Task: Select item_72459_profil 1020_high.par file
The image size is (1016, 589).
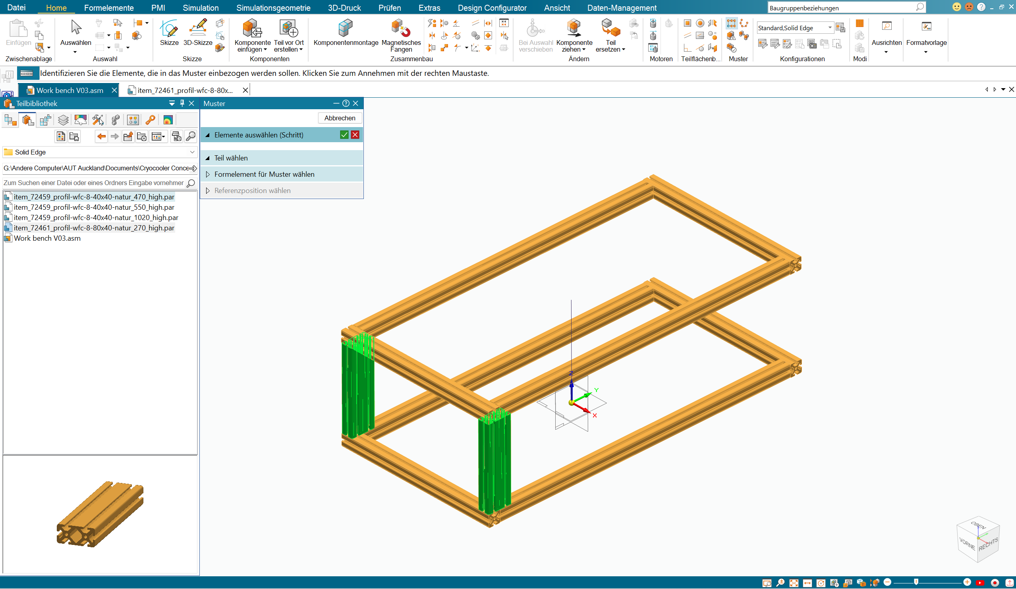Action: pyautogui.click(x=96, y=217)
